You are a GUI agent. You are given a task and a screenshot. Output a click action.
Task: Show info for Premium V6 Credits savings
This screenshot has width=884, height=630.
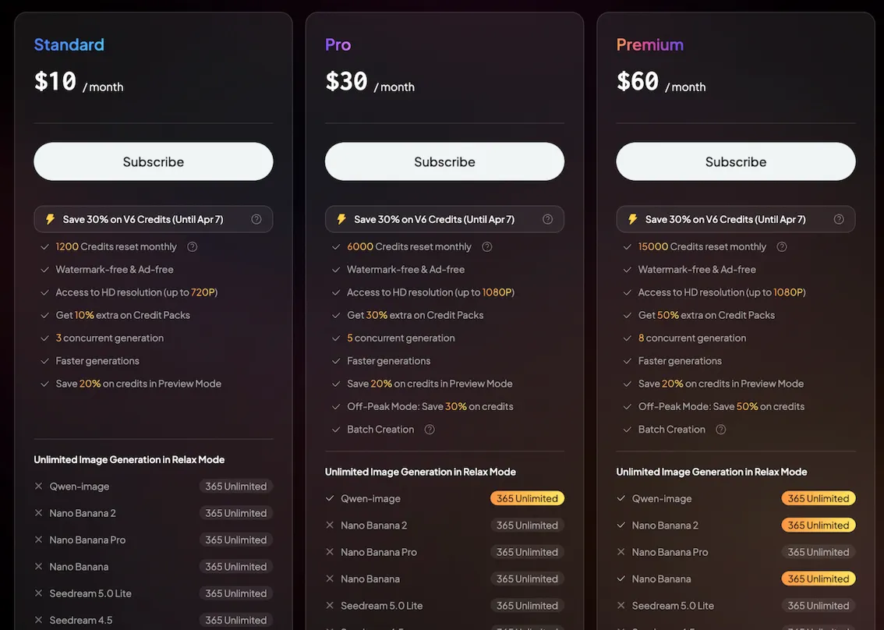(839, 219)
